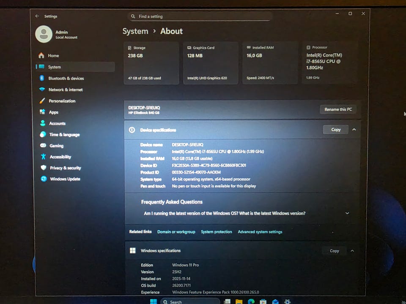Open the Processor info card
Screen dimensions: 406x304
[x=329, y=62]
